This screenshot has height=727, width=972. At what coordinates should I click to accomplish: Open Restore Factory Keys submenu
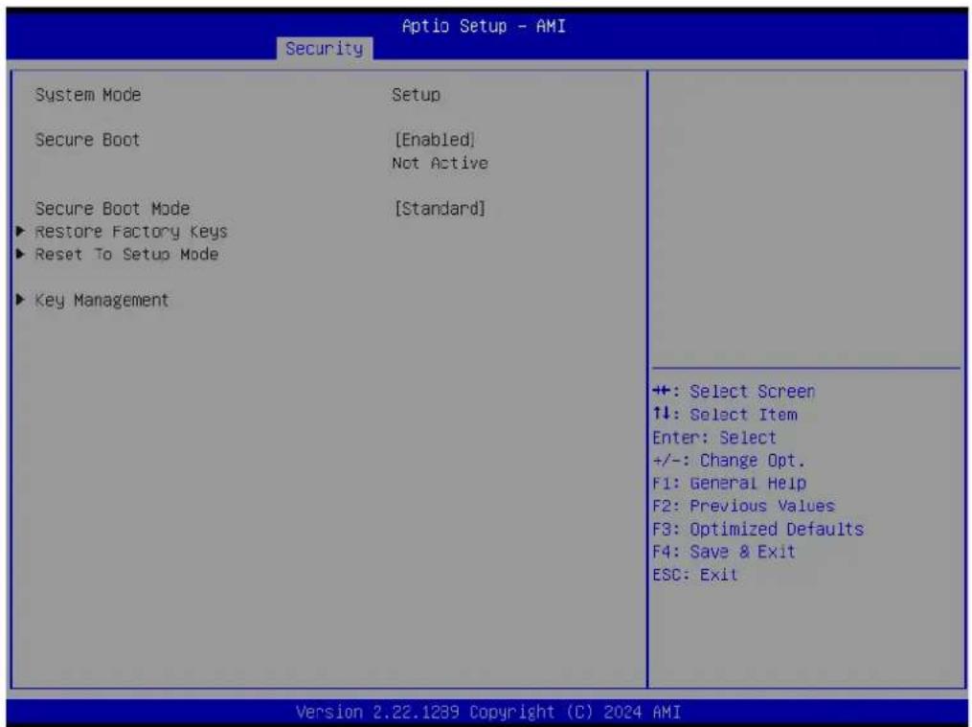131,232
